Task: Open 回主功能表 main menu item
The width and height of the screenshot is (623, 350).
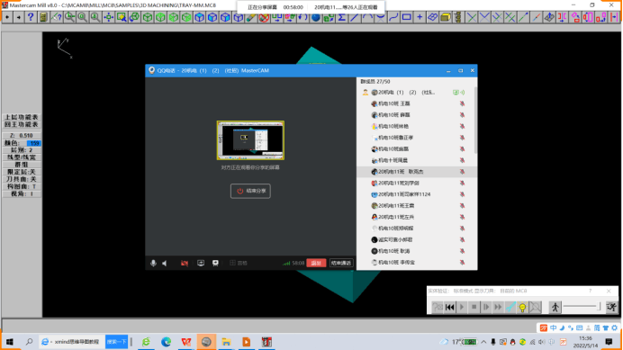Action: click(22, 124)
